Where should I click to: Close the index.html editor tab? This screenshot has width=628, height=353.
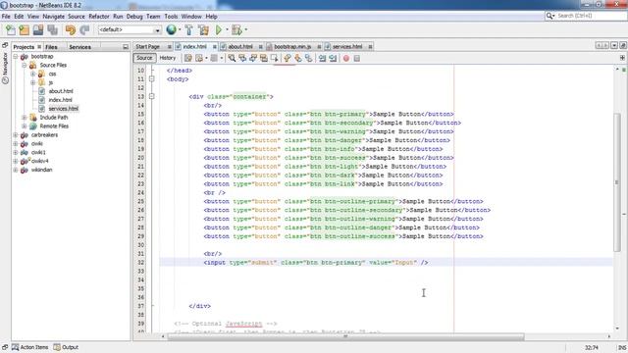point(215,47)
